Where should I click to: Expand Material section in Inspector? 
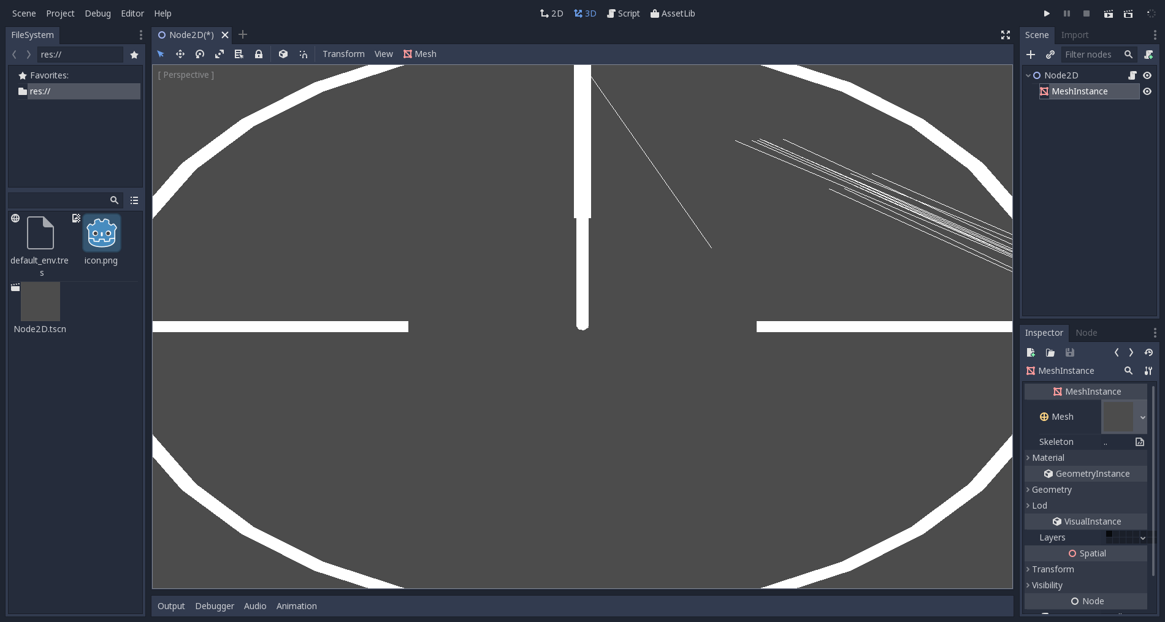click(1086, 458)
